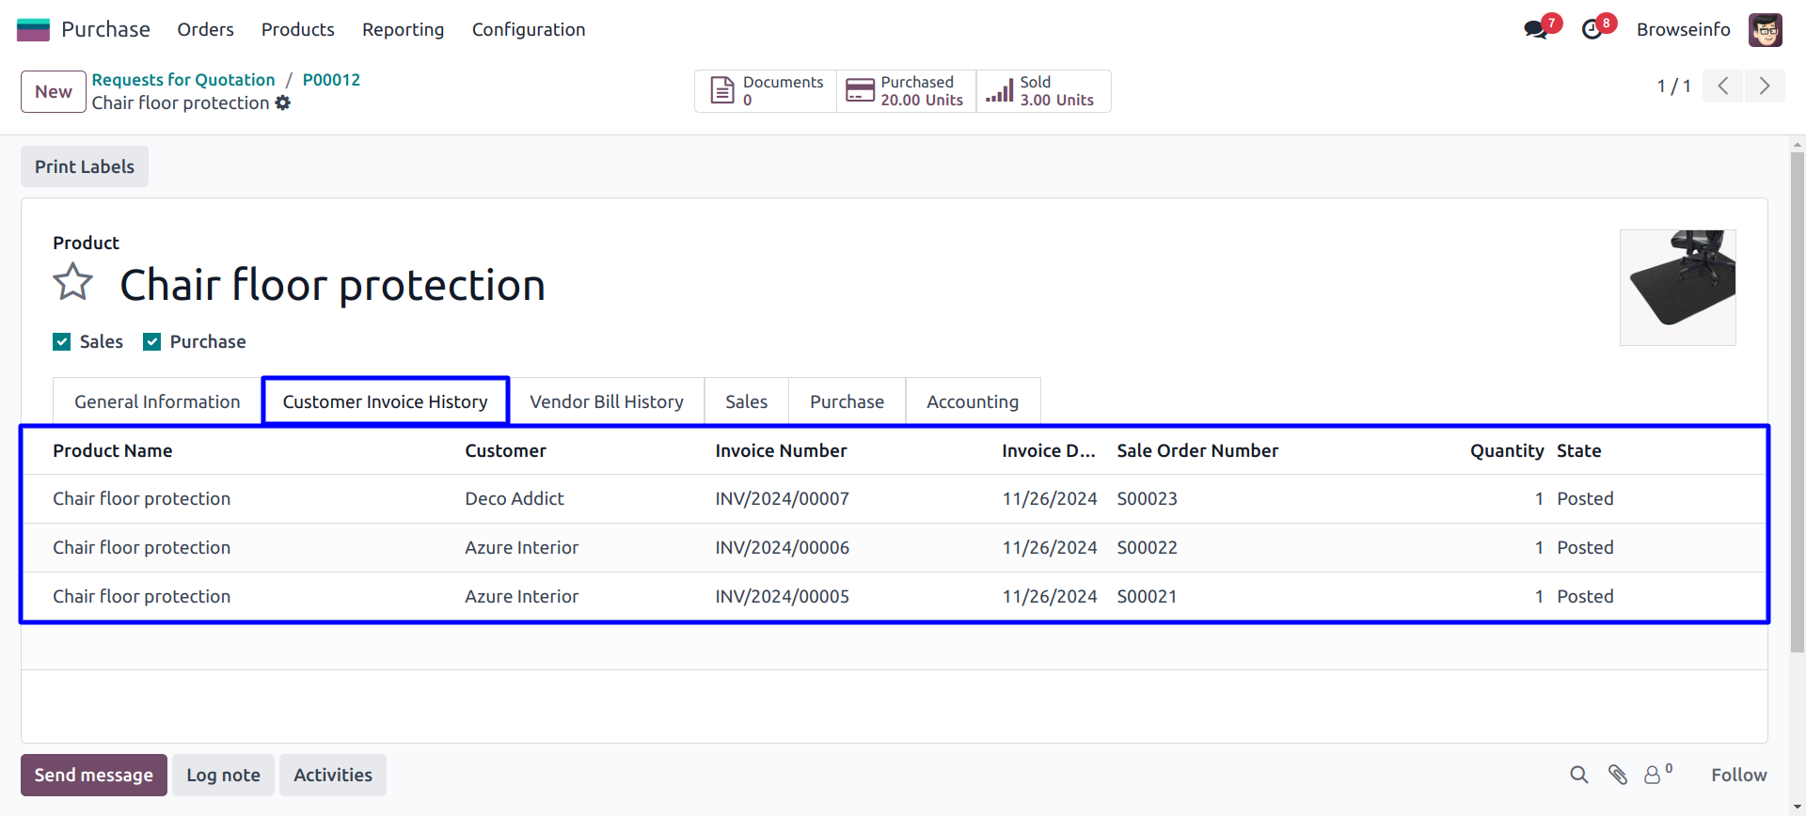
Task: Click the paperclip attachment icon
Action: (x=1618, y=775)
